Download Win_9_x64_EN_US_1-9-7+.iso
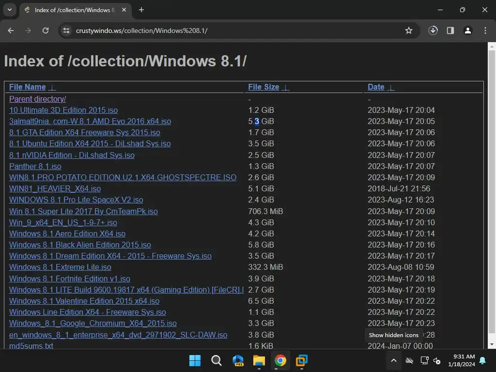This screenshot has height=372, width=496. pyautogui.click(x=63, y=222)
